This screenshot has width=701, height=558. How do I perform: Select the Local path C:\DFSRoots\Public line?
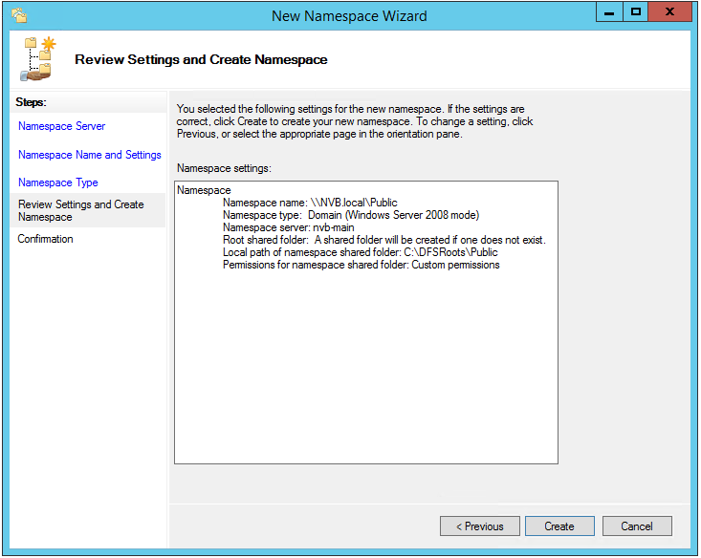(x=360, y=253)
